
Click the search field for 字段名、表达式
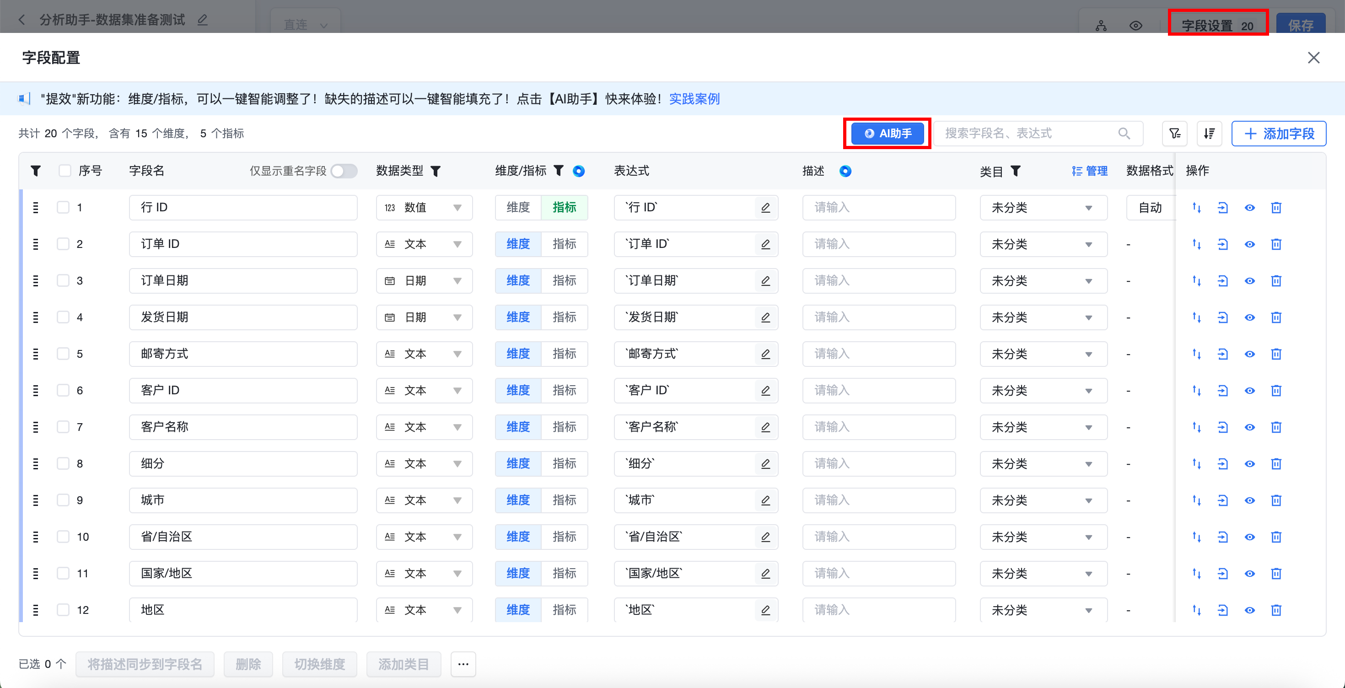click(x=1038, y=134)
